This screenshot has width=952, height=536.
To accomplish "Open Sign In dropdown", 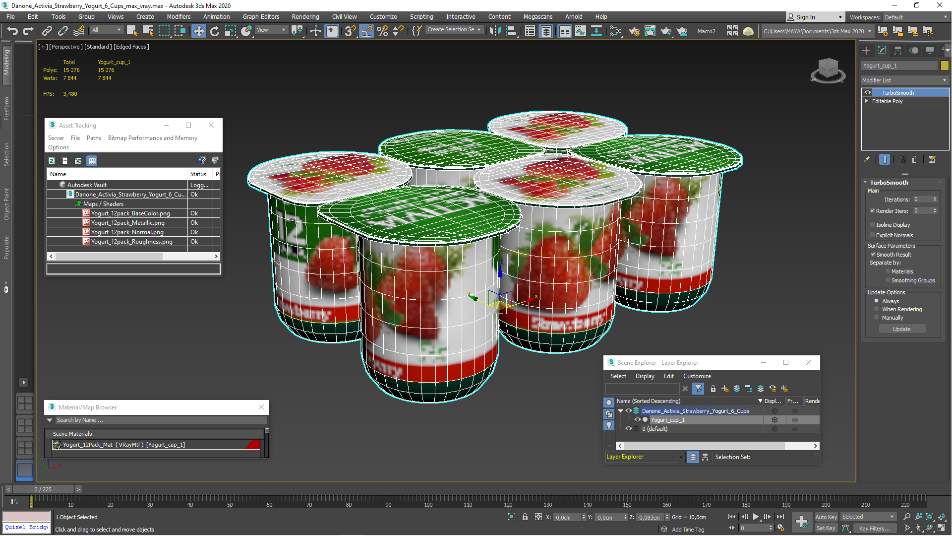I will point(816,17).
